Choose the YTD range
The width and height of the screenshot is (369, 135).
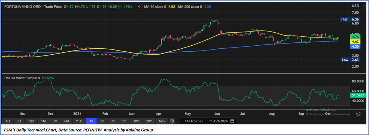point(79,121)
